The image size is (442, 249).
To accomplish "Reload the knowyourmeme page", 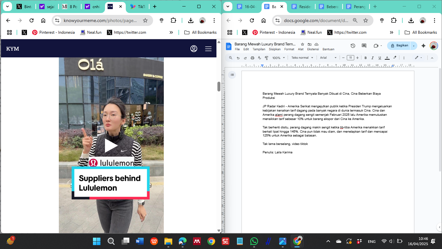I will click(32, 20).
